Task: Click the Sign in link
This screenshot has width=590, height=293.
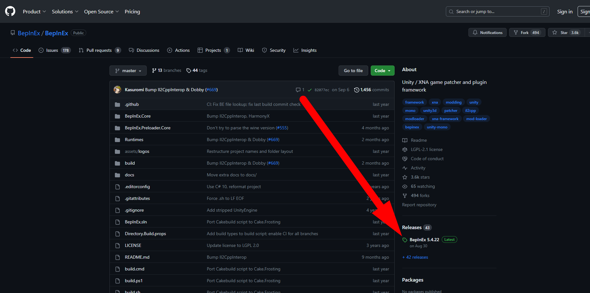Action: 565,11
